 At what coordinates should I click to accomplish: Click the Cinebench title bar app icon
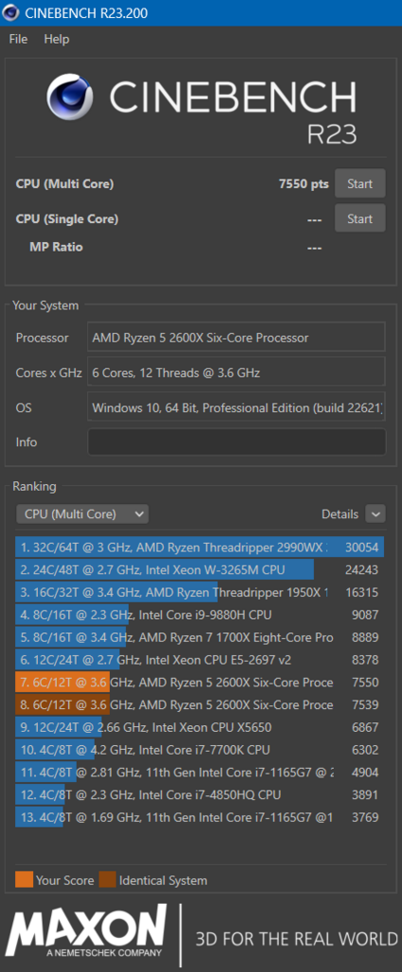[11, 12]
